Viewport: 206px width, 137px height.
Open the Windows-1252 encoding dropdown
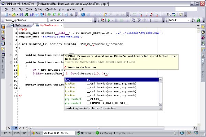[x=74, y=133]
